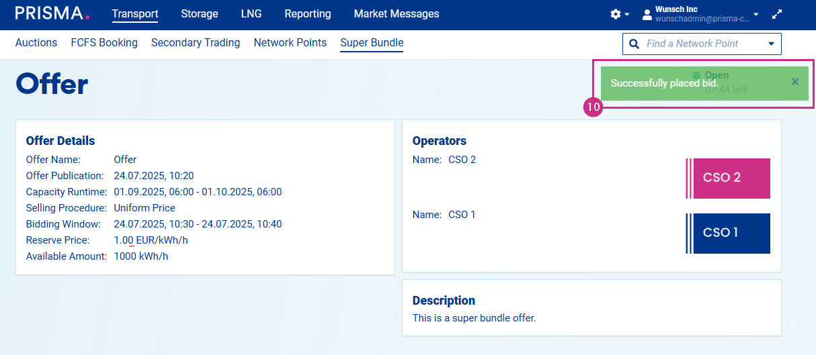The image size is (816, 355).
Task: Type in the Find a Network Point field
Action: coord(699,44)
